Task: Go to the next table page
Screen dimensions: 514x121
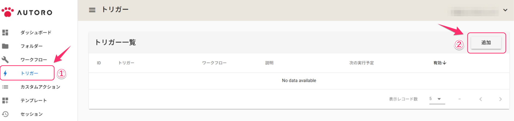Action: 500,99
